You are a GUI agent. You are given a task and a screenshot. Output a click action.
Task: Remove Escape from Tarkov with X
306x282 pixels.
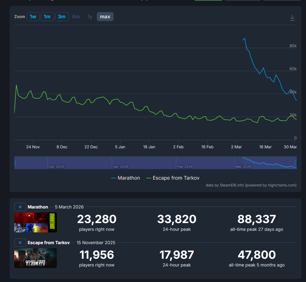[x=20, y=243]
